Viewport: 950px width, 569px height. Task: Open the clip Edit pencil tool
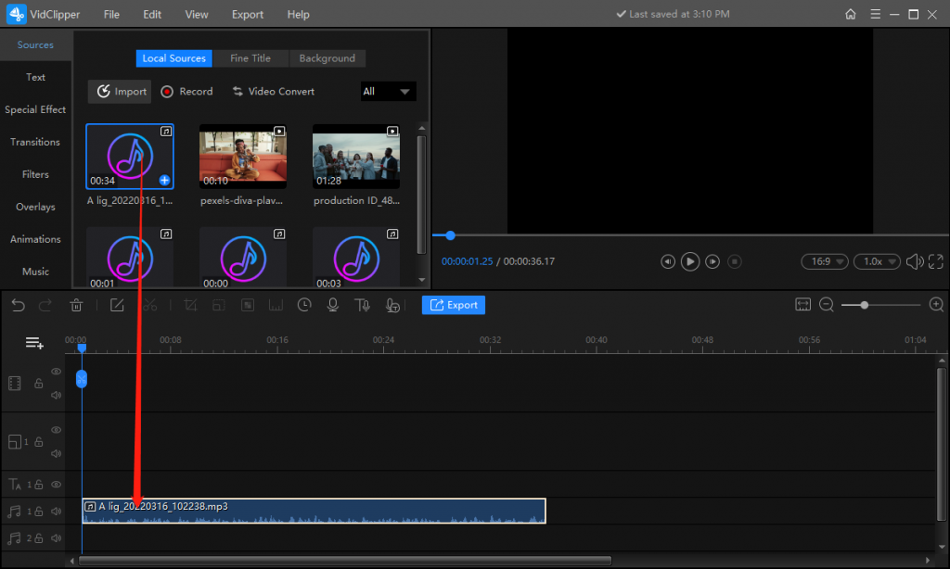coord(117,305)
